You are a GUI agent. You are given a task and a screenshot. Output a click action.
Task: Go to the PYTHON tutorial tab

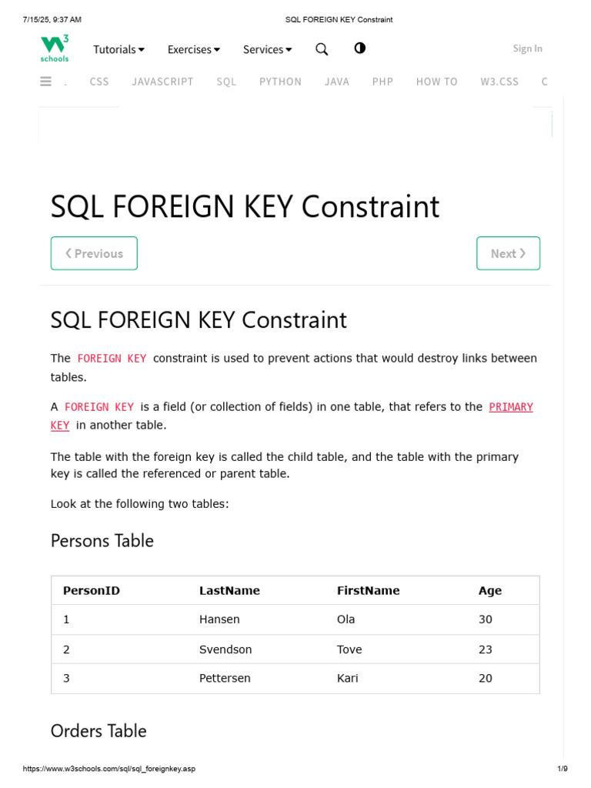coord(280,82)
